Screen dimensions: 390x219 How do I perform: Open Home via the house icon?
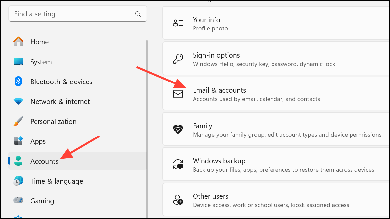[x=18, y=42]
